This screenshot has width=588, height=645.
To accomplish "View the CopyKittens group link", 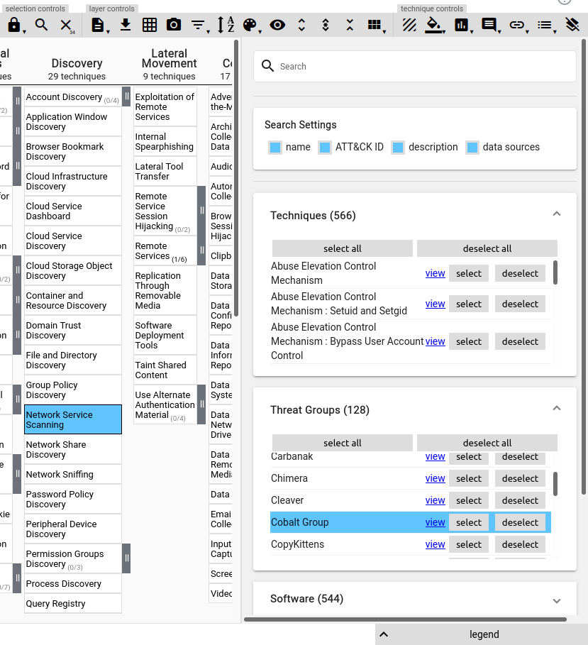I will [x=435, y=545].
